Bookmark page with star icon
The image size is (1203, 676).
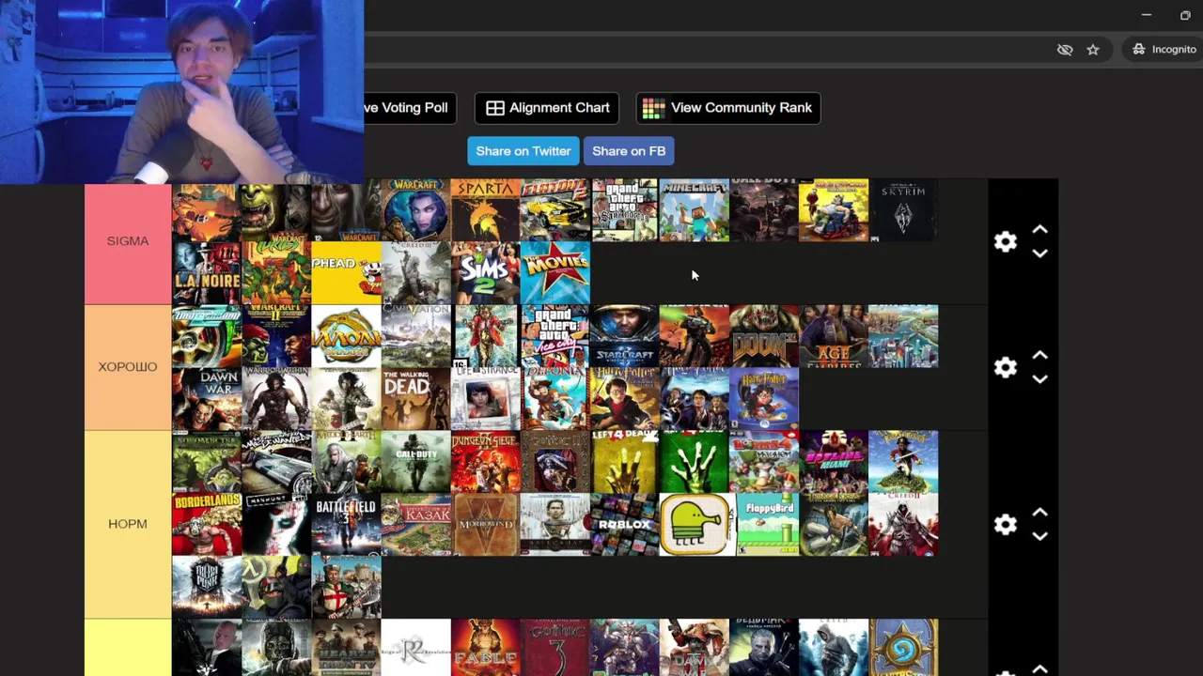pos(1093,50)
